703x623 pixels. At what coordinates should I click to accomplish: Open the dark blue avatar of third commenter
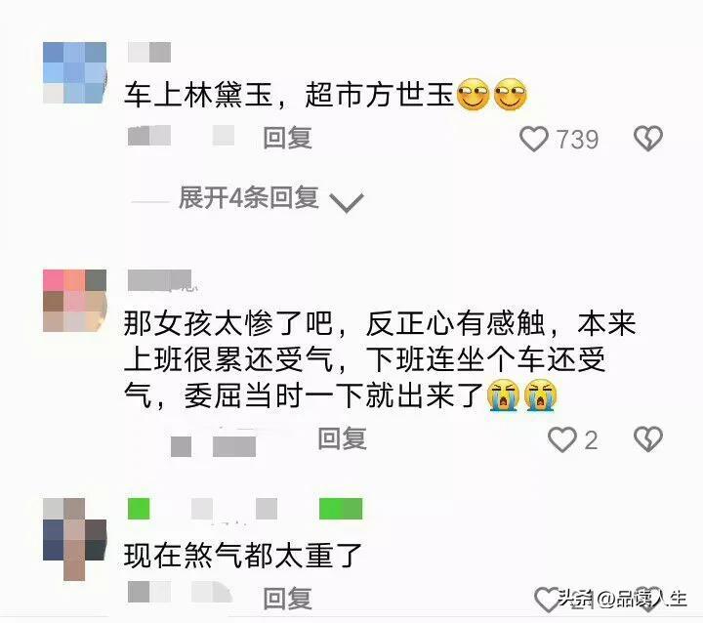click(75, 539)
